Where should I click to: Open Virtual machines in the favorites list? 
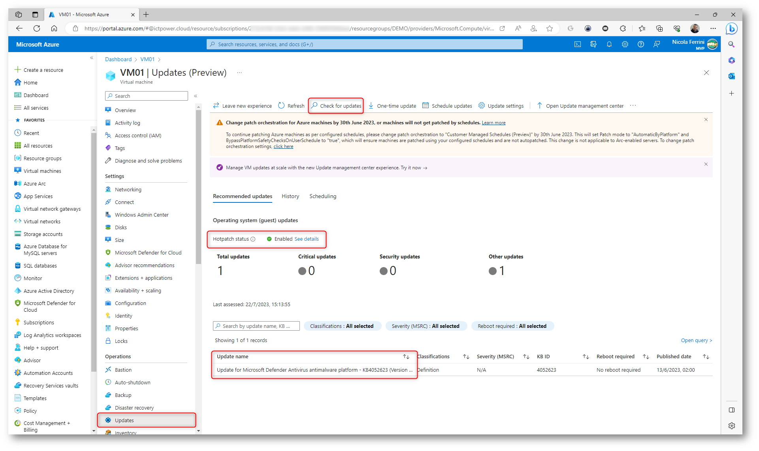(x=42, y=171)
